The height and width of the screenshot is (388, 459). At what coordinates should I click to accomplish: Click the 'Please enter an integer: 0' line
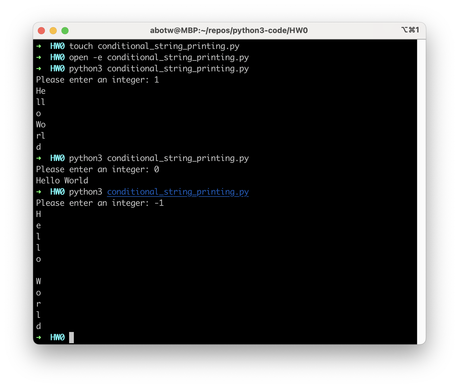[x=97, y=170]
